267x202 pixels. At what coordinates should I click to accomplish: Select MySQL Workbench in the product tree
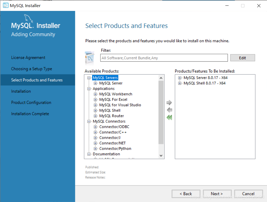click(116, 94)
